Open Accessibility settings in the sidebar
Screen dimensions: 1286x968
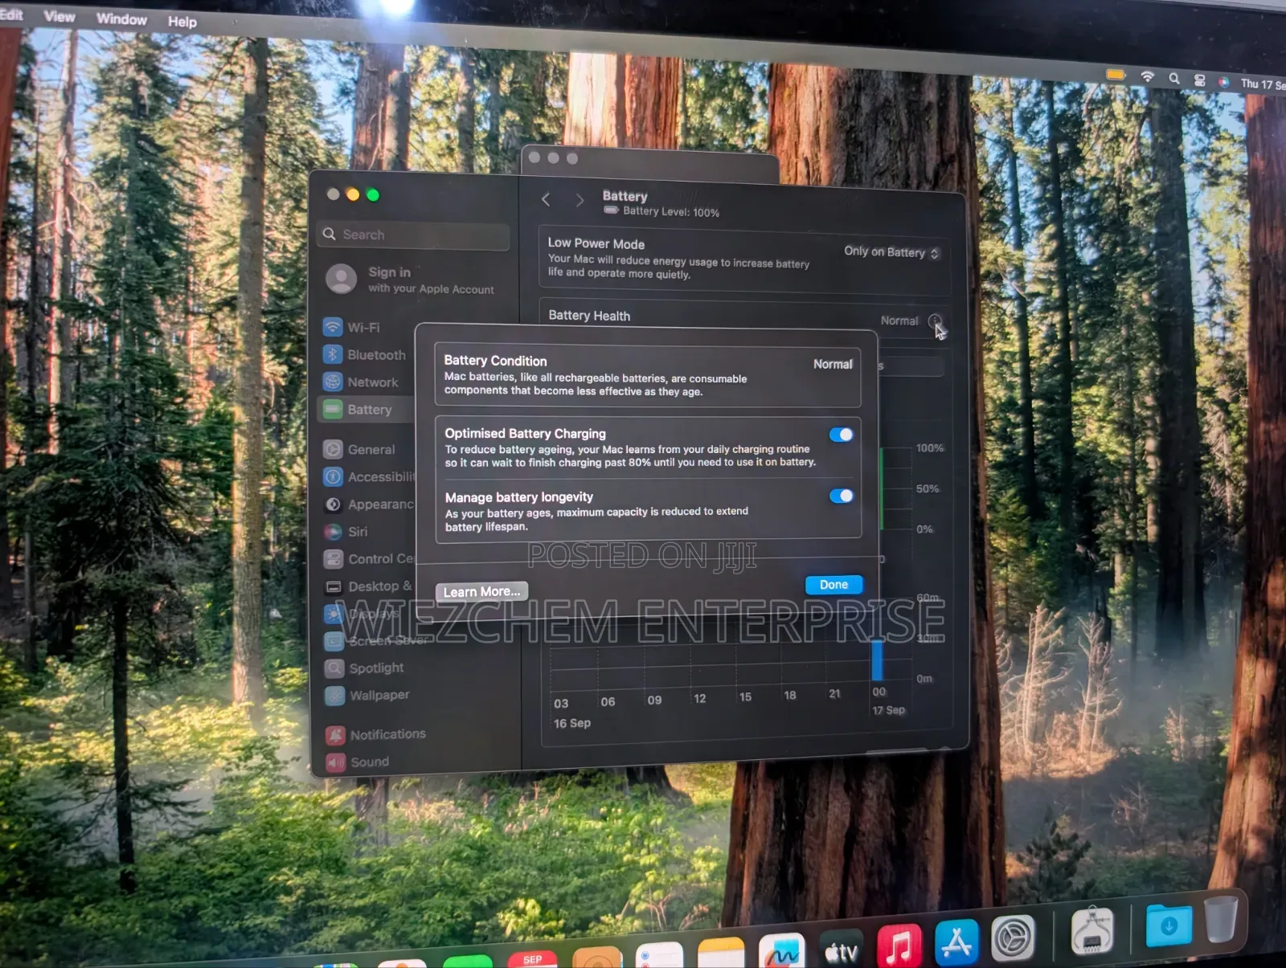click(x=370, y=476)
